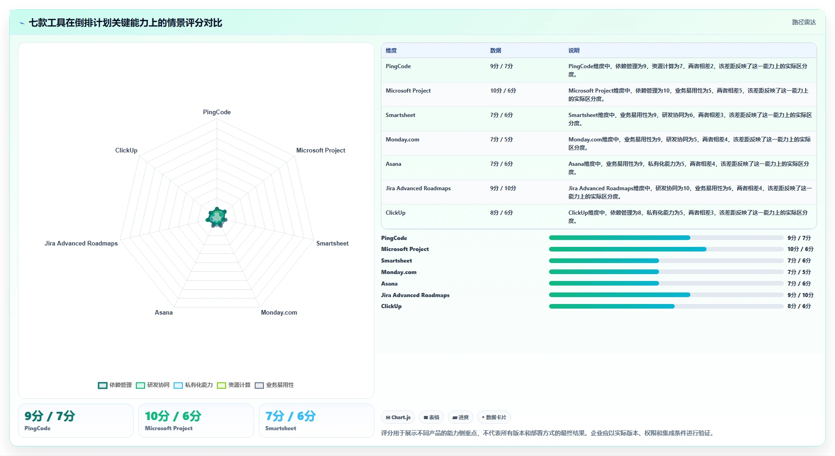
Task: Select the Microsoft Project table row
Action: point(599,94)
